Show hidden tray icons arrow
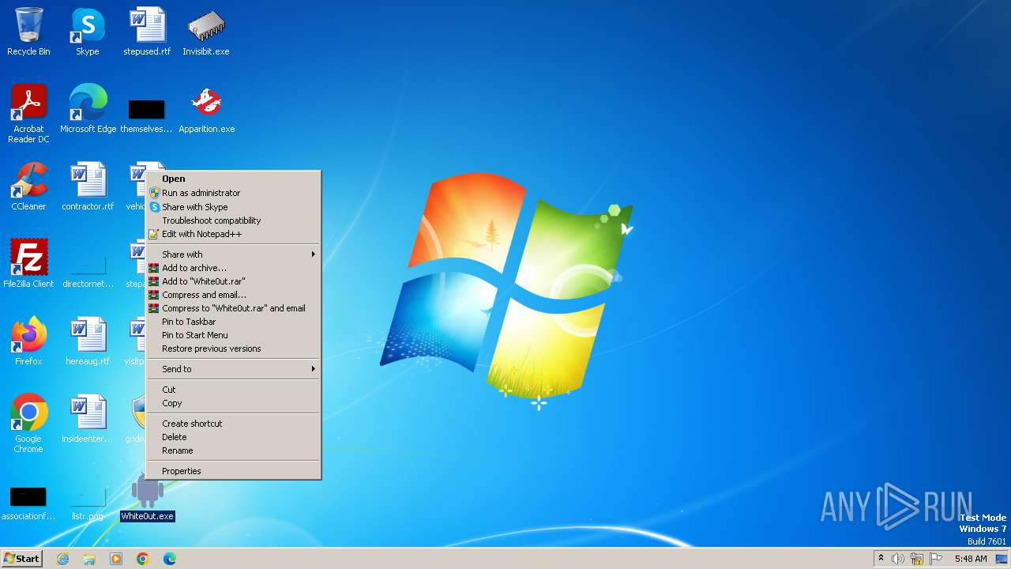The image size is (1011, 569). [881, 558]
